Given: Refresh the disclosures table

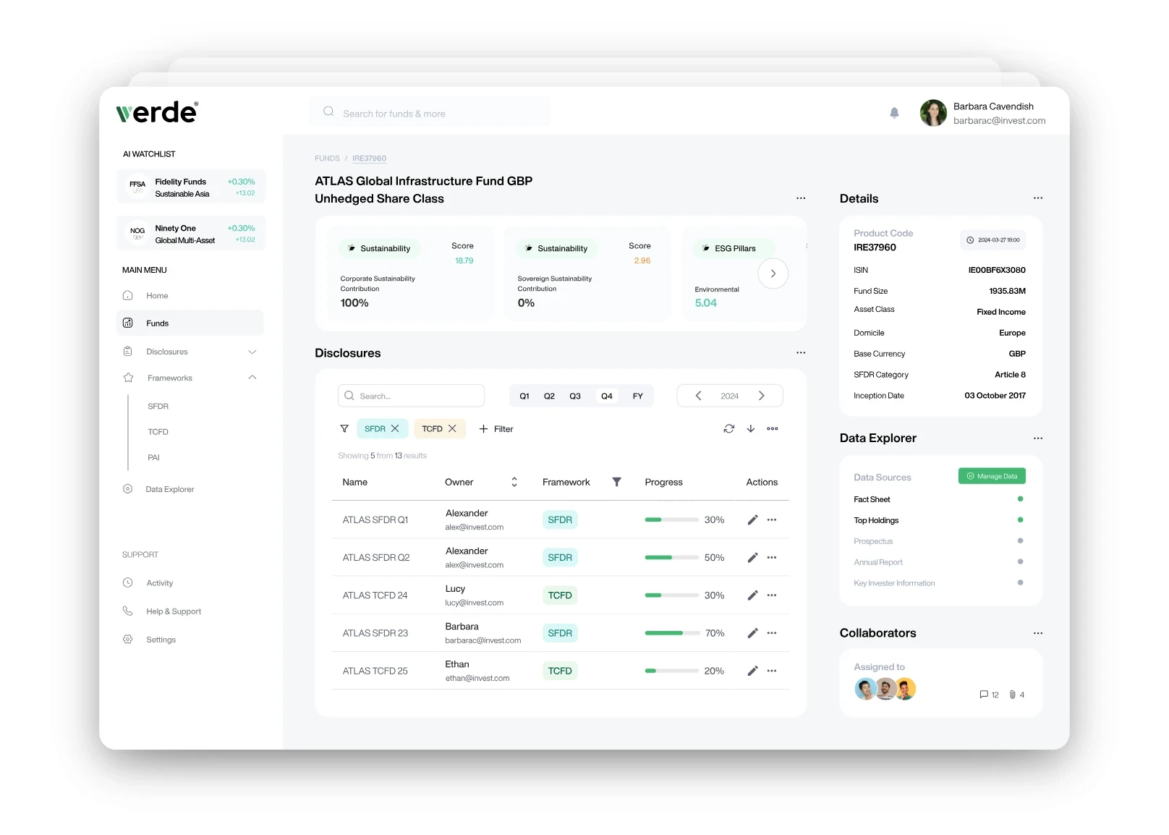Looking at the screenshot, I should point(729,429).
